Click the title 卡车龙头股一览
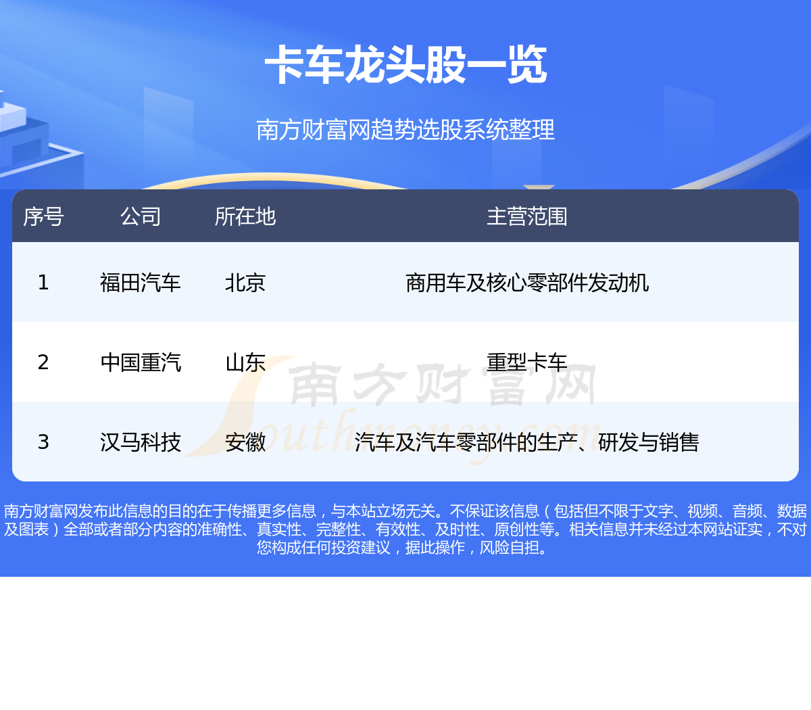The image size is (811, 710). click(405, 66)
